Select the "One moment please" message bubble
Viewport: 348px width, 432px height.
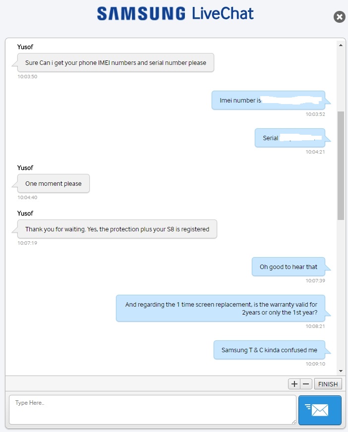tap(54, 184)
